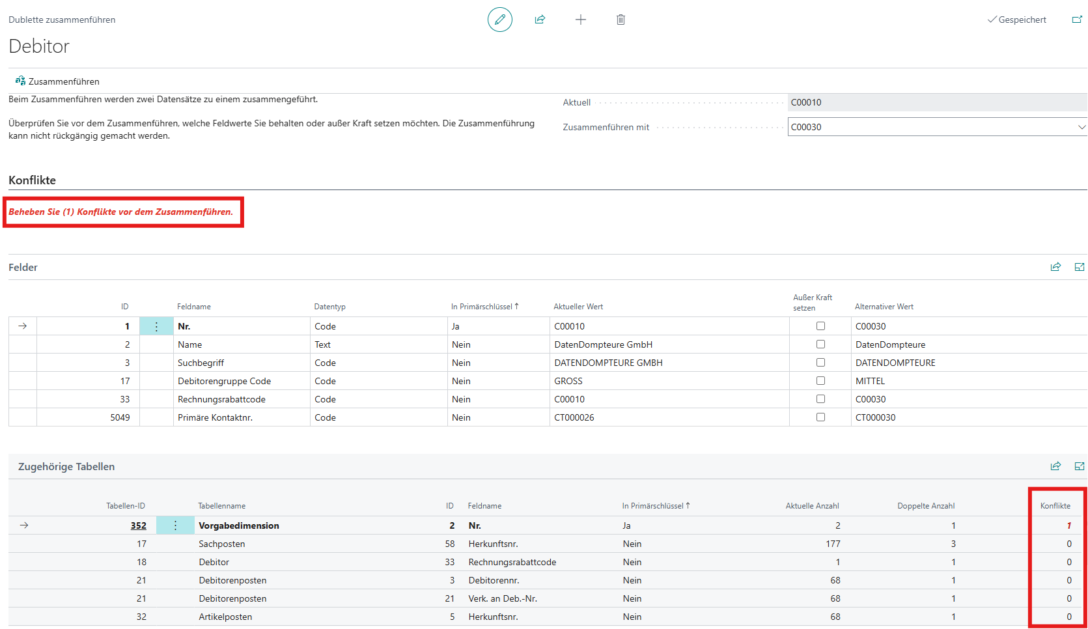Open Zusammenführen mit dropdown arrow
This screenshot has width=1088, height=629.
click(1081, 127)
